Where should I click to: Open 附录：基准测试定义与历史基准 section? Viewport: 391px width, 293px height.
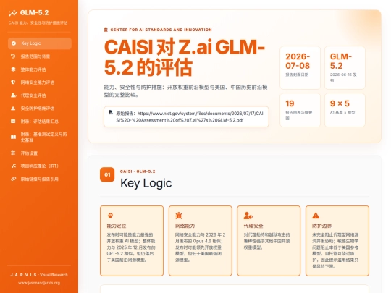(40, 137)
